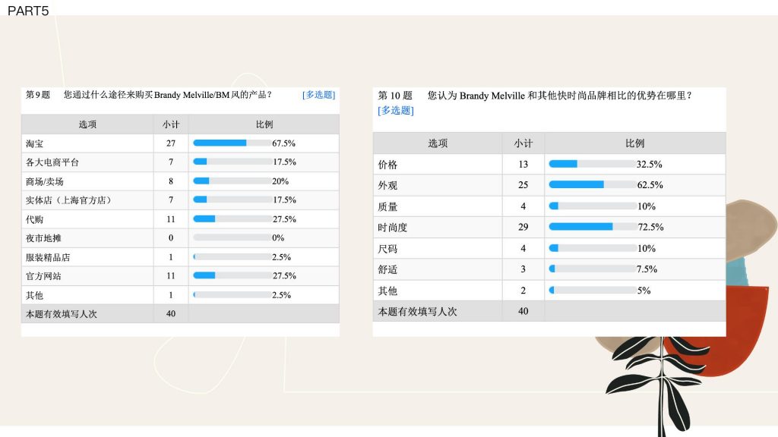Click the 62.5% progress bar for 外观
The width and height of the screenshot is (778, 437).
593,185
